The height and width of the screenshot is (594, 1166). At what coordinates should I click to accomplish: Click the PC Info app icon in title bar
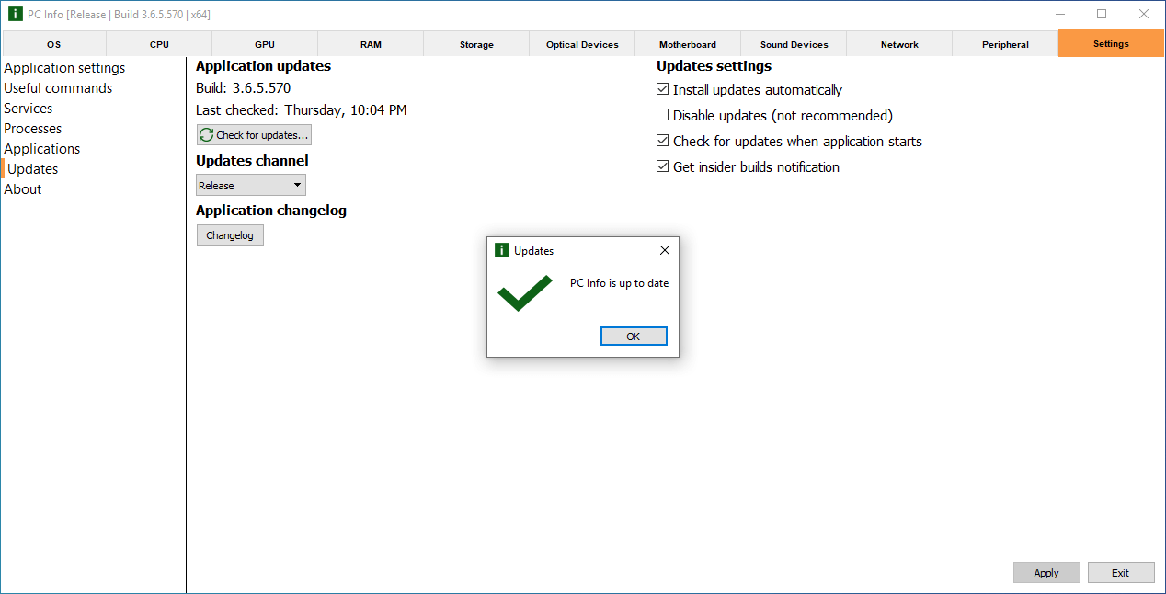click(15, 14)
